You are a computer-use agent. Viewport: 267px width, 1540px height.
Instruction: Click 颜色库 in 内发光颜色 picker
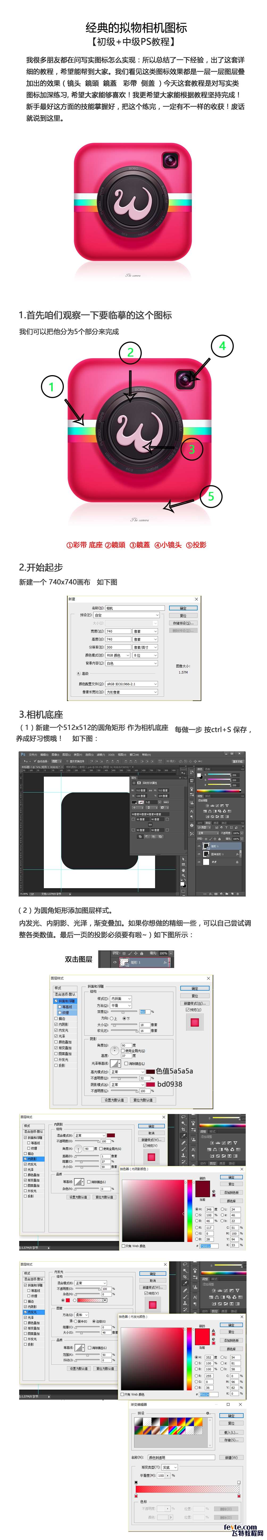point(232,1349)
